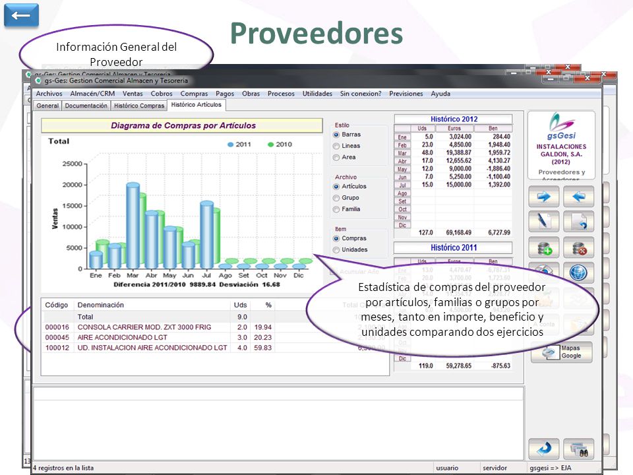Screen dimensions: 633x475
Task: Click the 4 registros en la lista status
Action: click(x=63, y=468)
